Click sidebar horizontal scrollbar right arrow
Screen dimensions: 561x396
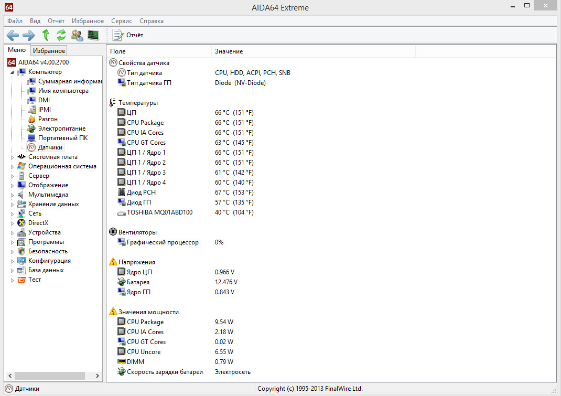coord(98,376)
